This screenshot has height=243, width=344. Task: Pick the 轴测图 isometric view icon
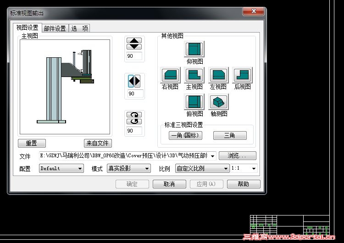coord(218,101)
